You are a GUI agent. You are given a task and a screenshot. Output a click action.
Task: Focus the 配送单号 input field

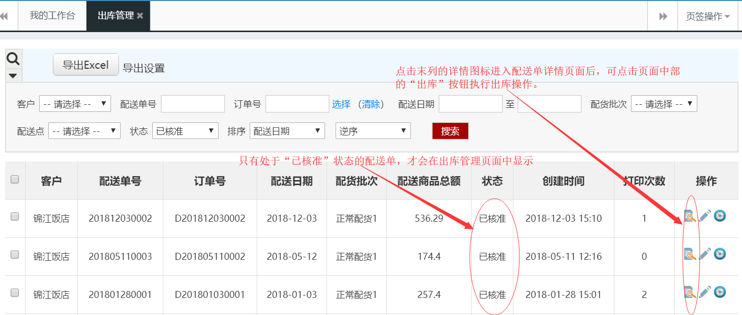[193, 104]
